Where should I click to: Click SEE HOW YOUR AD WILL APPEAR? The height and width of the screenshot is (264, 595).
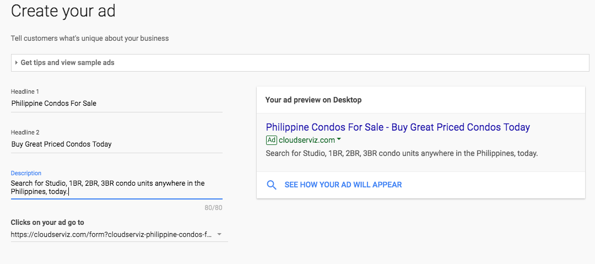pyautogui.click(x=343, y=185)
